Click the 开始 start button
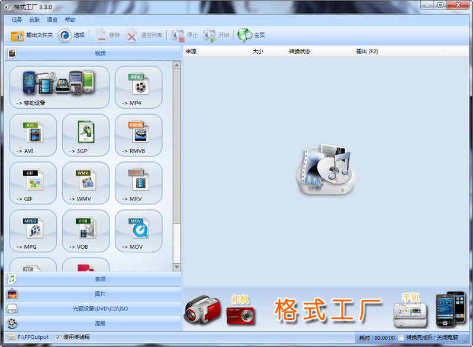473x347 pixels. (216, 35)
